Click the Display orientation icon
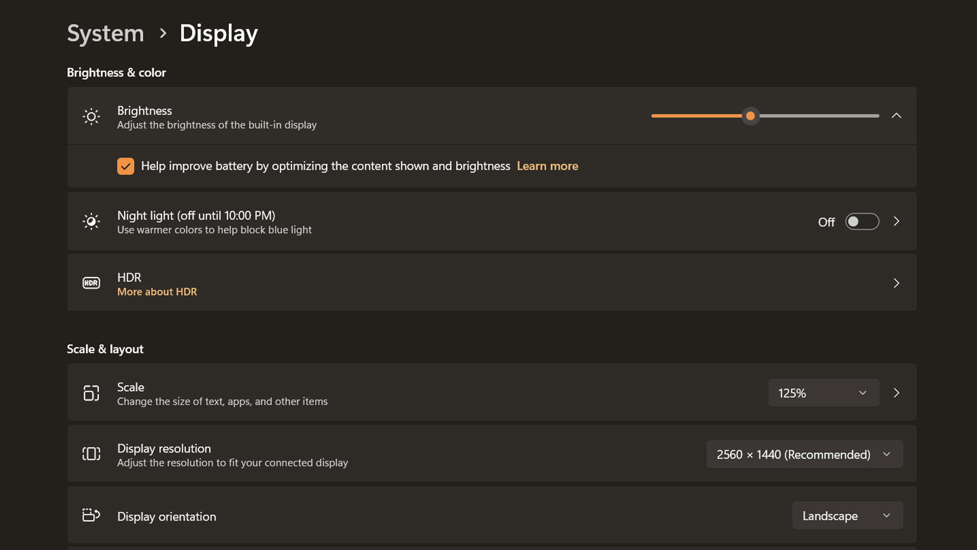 (91, 515)
